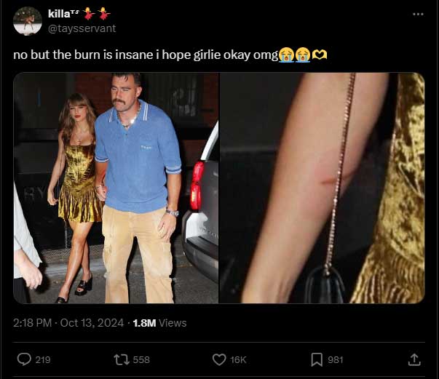Viewport: 439px width, 379px height.
Task: View the 1.8M Views analytics
Action: click(159, 323)
